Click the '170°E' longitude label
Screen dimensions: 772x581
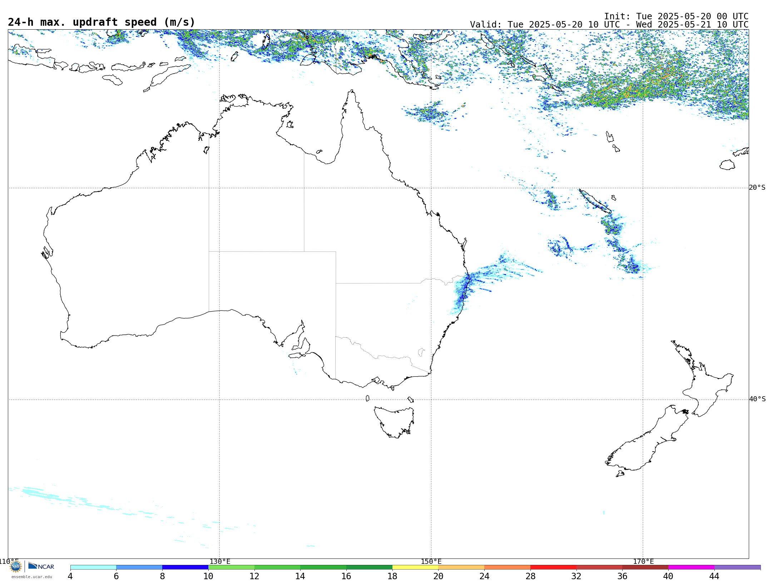643,561
